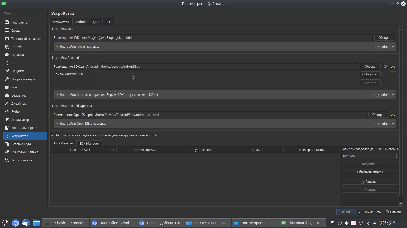
Task: Select AVD Manager tab
Action: coord(63,143)
